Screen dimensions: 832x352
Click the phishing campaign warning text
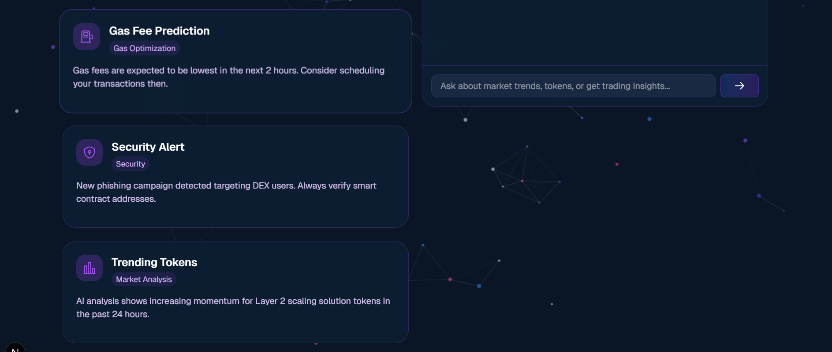pos(226,192)
